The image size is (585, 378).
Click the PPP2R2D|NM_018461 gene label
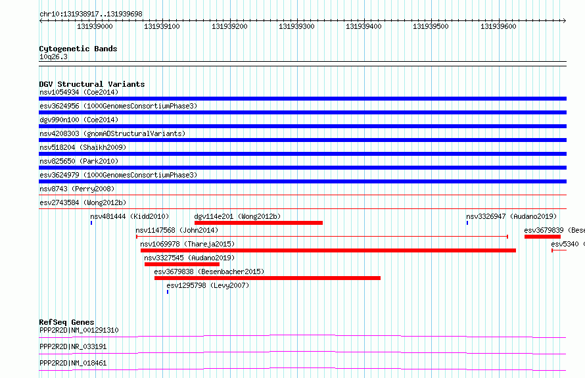[73, 363]
